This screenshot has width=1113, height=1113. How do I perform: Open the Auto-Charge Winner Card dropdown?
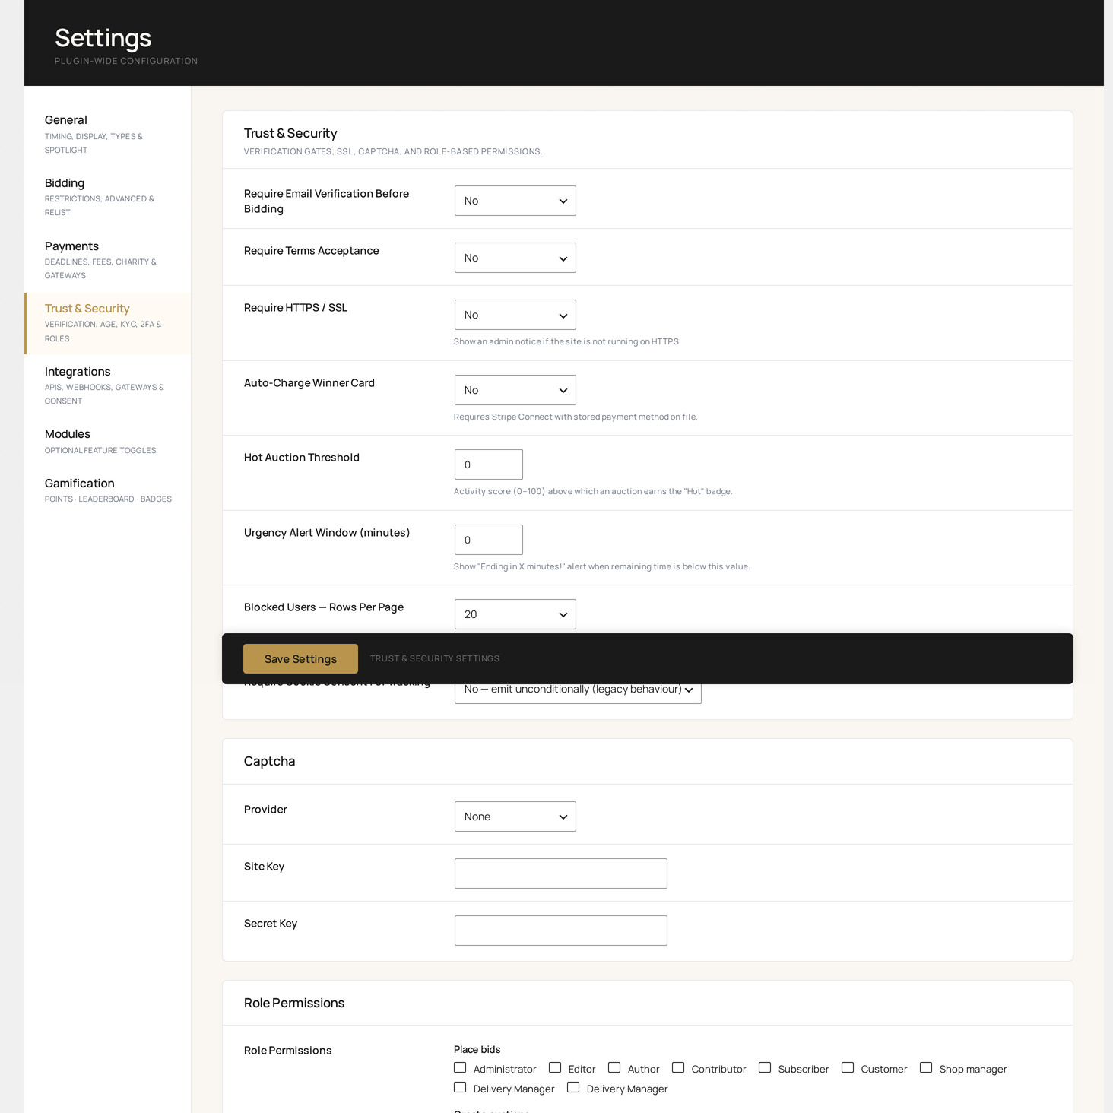(515, 390)
